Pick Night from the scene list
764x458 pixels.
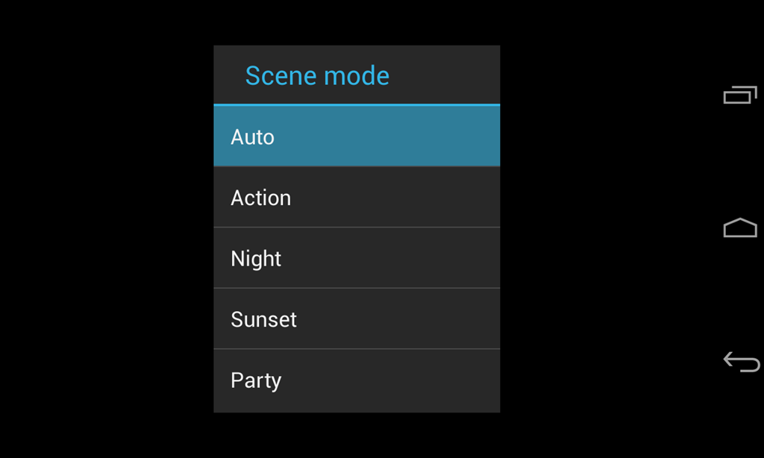[357, 259]
